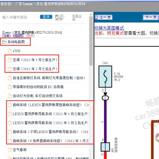This screenshot has width=159, height=159.
Task: Go to previous page with 上一页
Action: click(104, 17)
